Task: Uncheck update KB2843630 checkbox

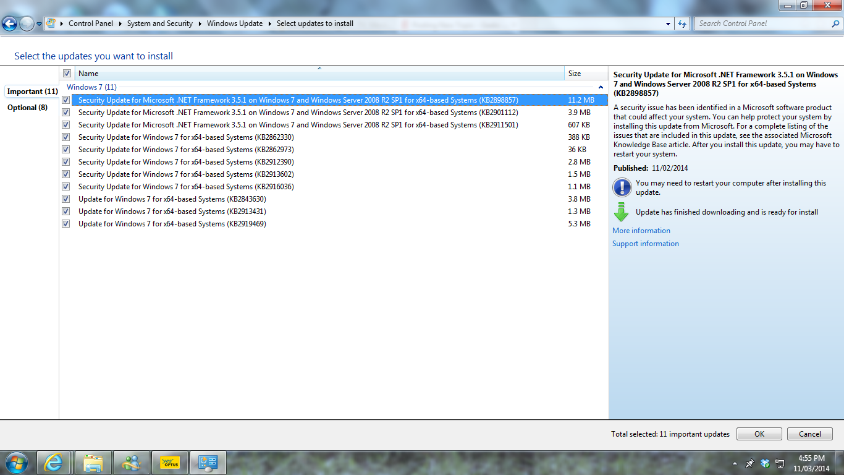Action: 66,199
